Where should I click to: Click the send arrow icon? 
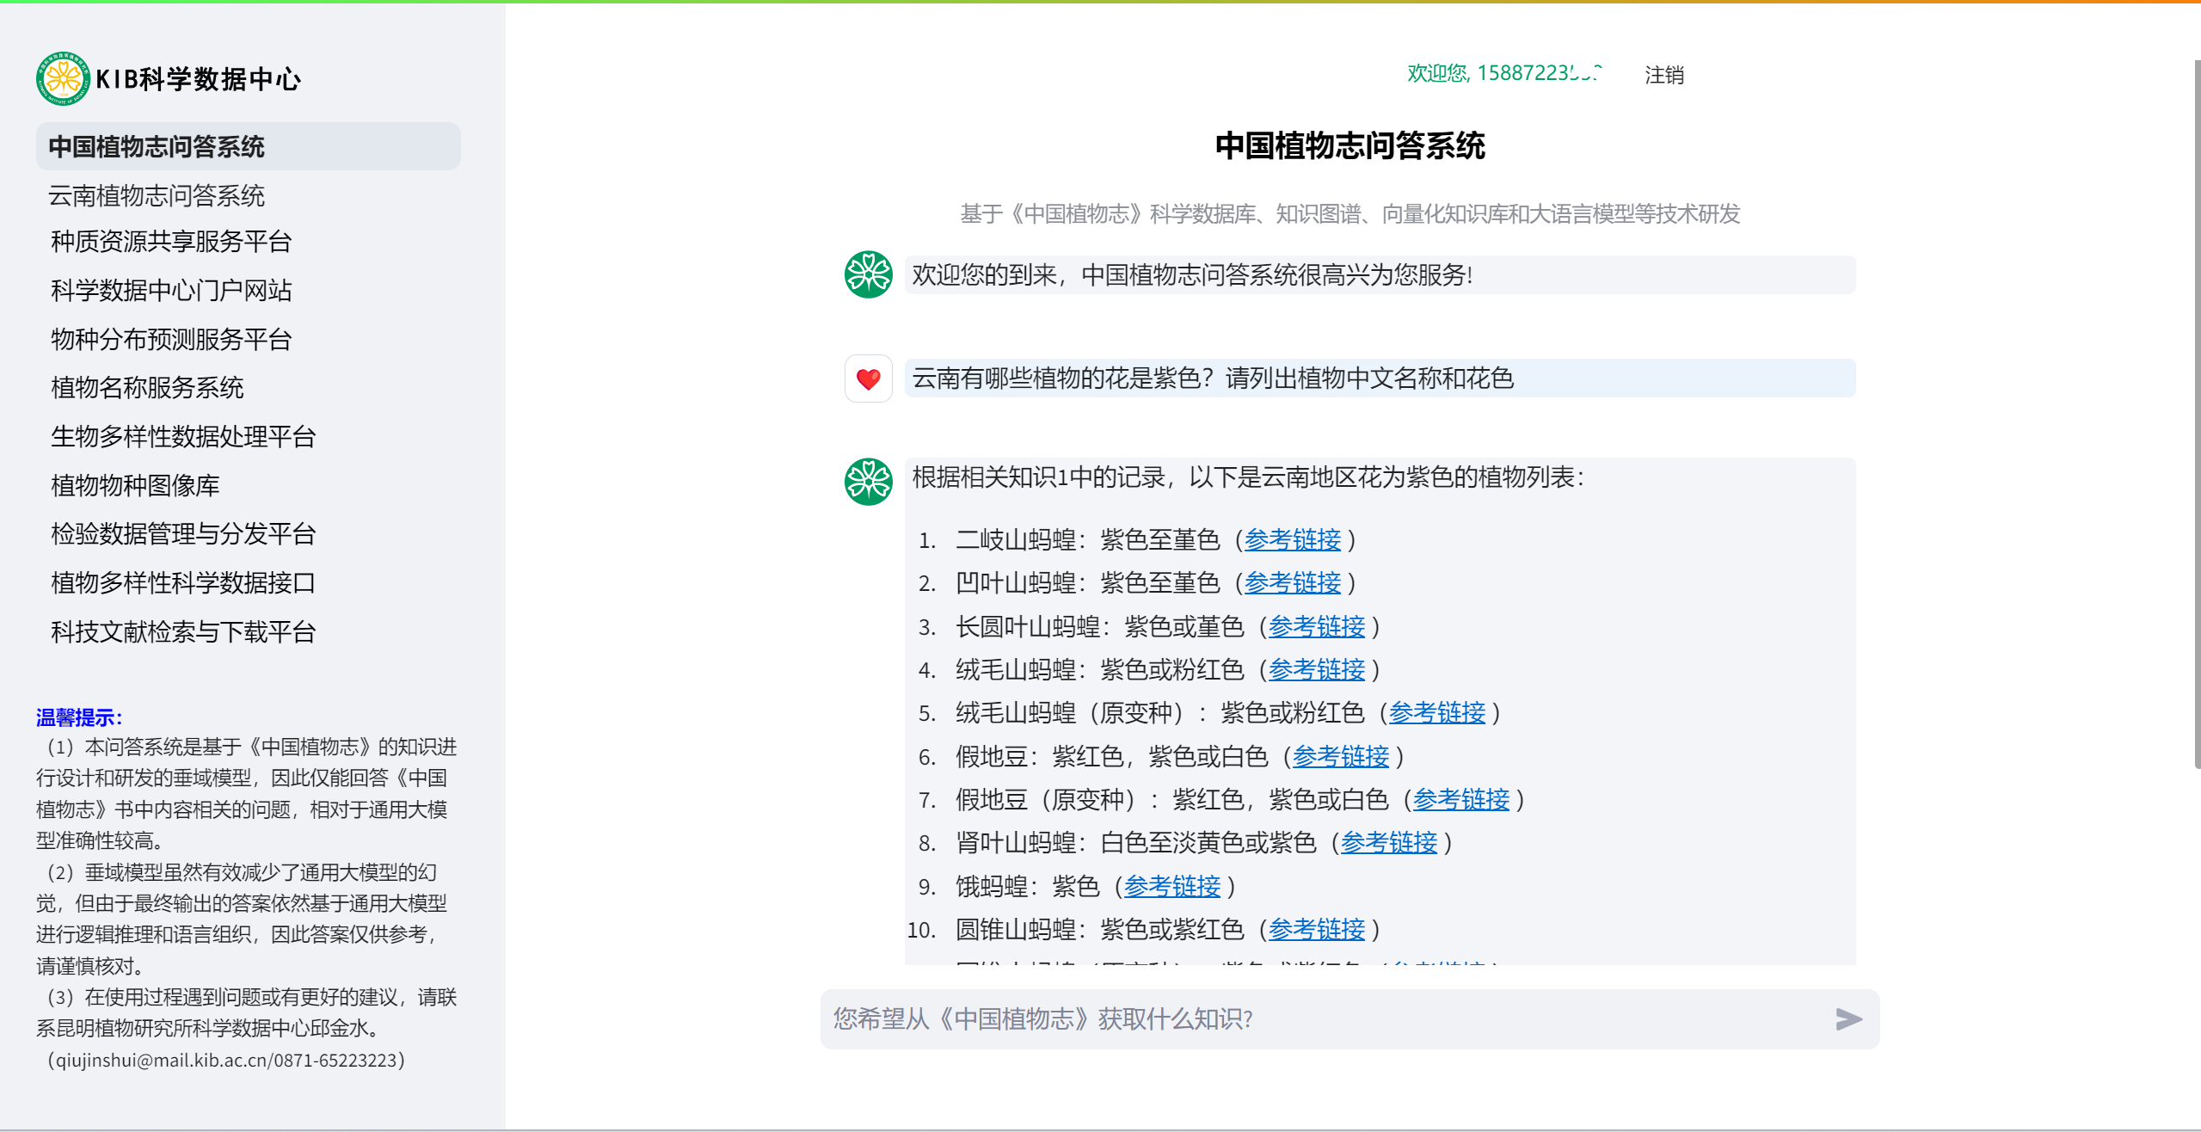tap(1847, 1019)
